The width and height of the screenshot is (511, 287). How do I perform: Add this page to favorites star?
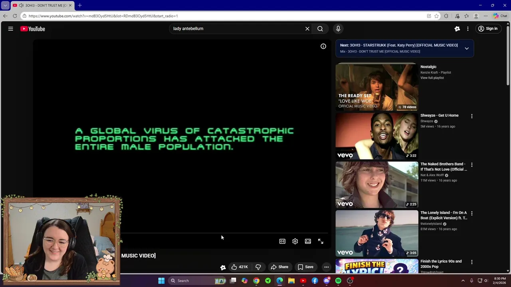pyautogui.click(x=437, y=16)
